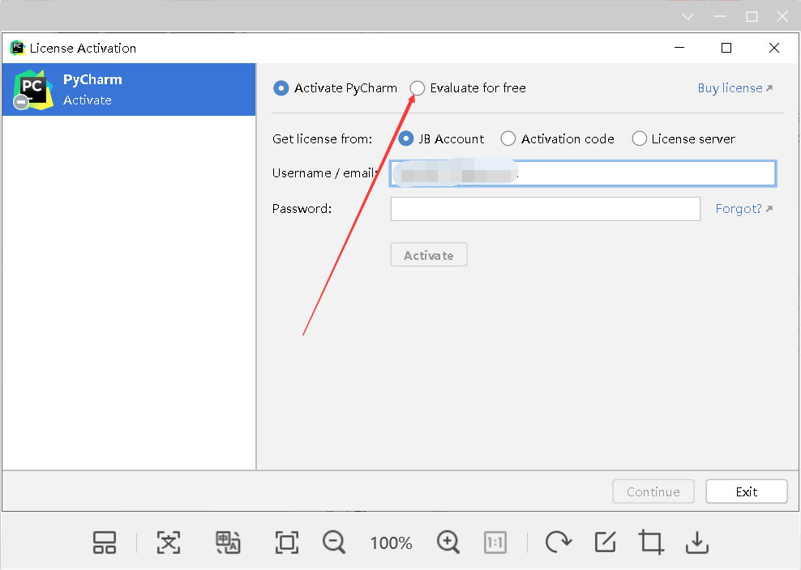
Task: Click the Forgot? password link
Action: pos(743,209)
